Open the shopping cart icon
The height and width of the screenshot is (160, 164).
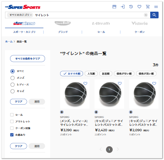[148, 7]
